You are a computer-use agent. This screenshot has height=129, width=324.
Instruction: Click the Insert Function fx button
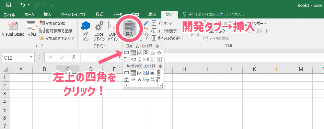(74, 57)
